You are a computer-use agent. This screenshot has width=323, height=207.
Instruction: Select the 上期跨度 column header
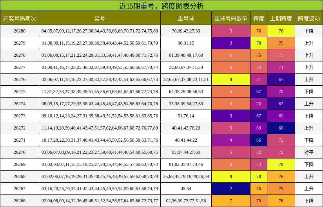click(x=281, y=18)
